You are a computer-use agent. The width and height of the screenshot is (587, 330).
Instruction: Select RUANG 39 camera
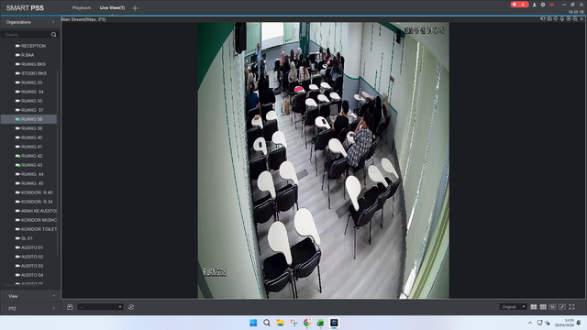[x=28, y=128]
